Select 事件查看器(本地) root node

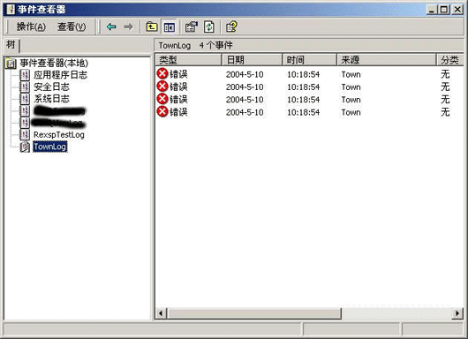tap(54, 63)
